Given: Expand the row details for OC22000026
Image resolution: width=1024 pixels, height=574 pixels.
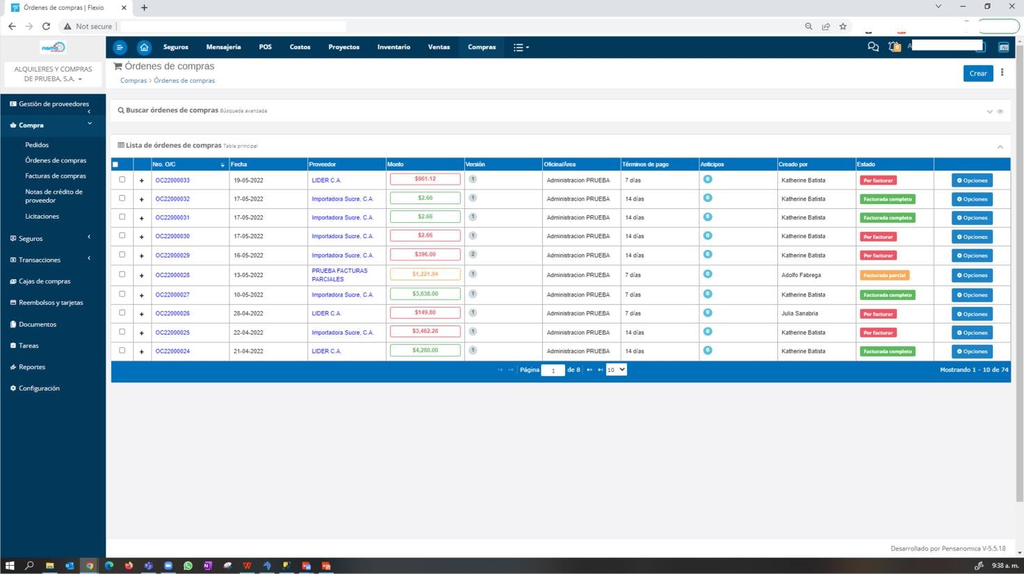Looking at the screenshot, I should [141, 314].
